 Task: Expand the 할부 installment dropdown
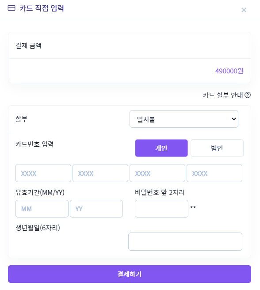coord(184,119)
